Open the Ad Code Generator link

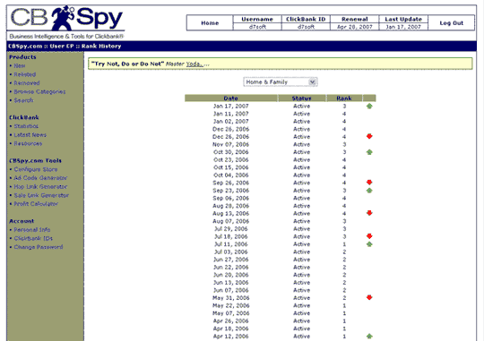(x=40, y=178)
